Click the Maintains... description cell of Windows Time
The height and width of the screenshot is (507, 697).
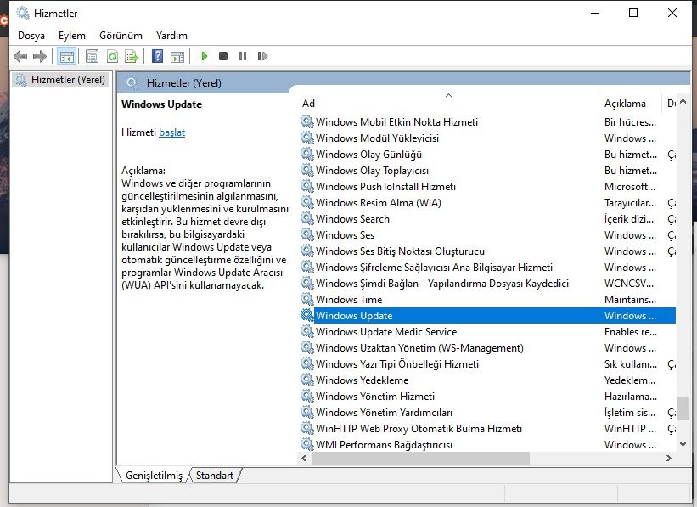pos(630,300)
